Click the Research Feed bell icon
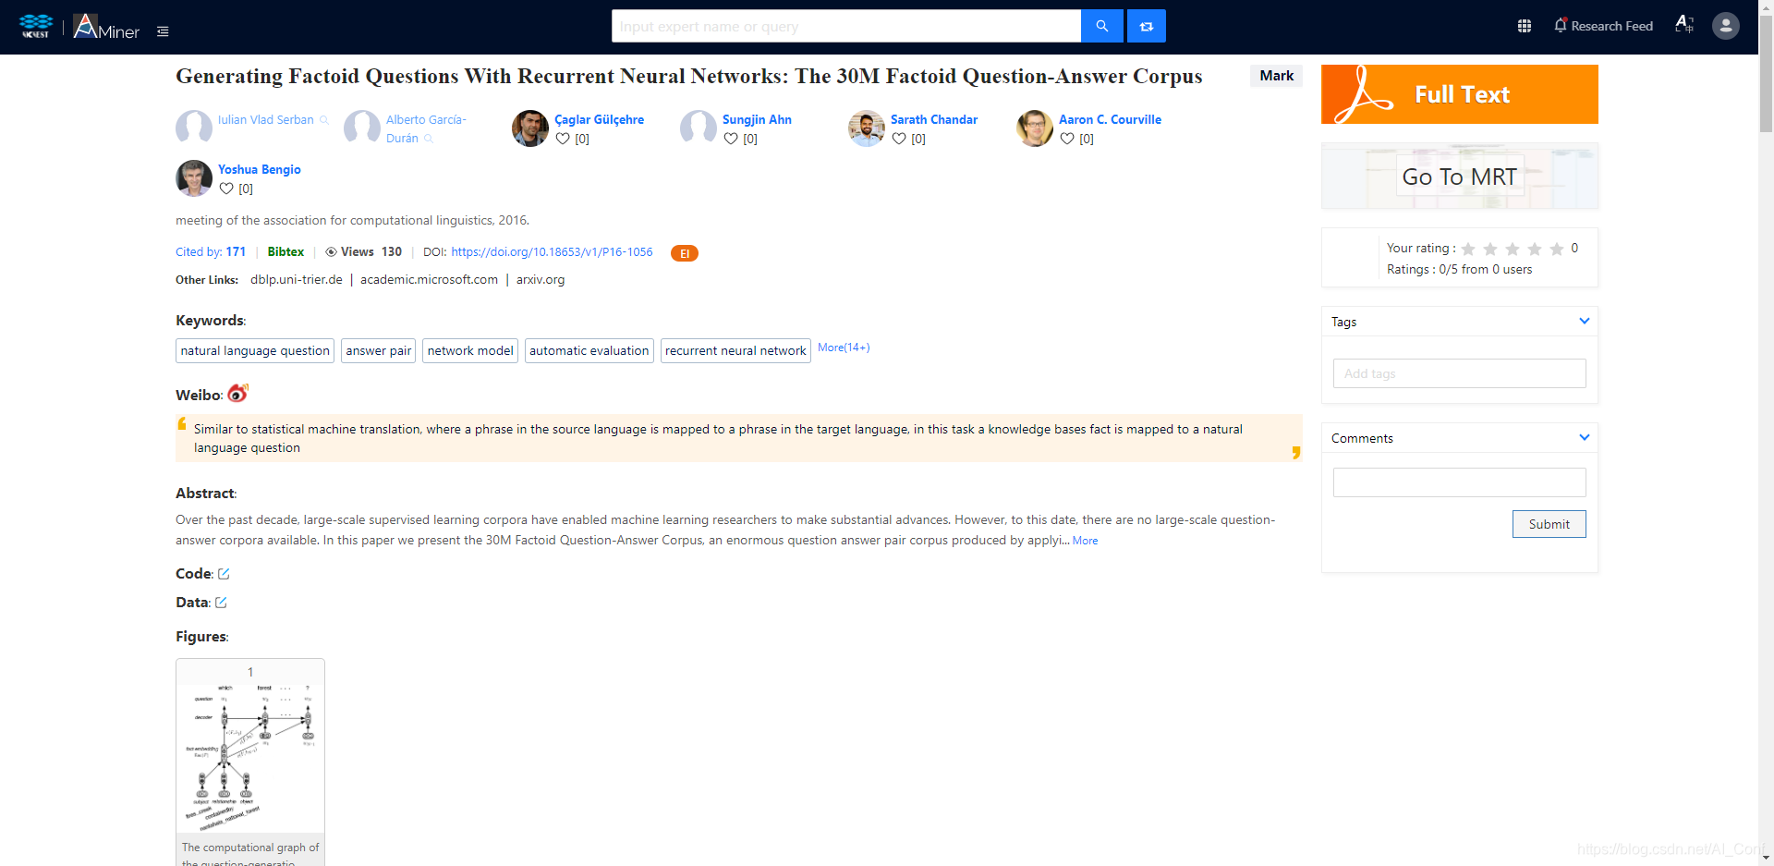The width and height of the screenshot is (1774, 866). (x=1561, y=25)
